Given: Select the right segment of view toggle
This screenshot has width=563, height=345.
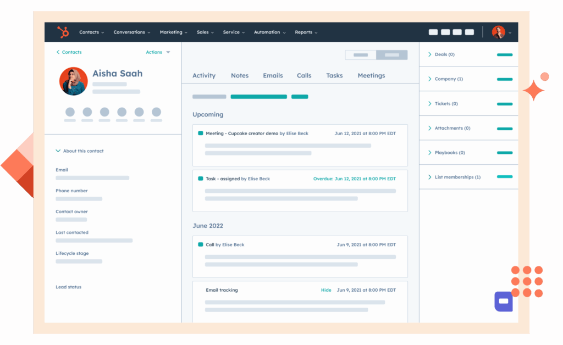Looking at the screenshot, I should 392,55.
